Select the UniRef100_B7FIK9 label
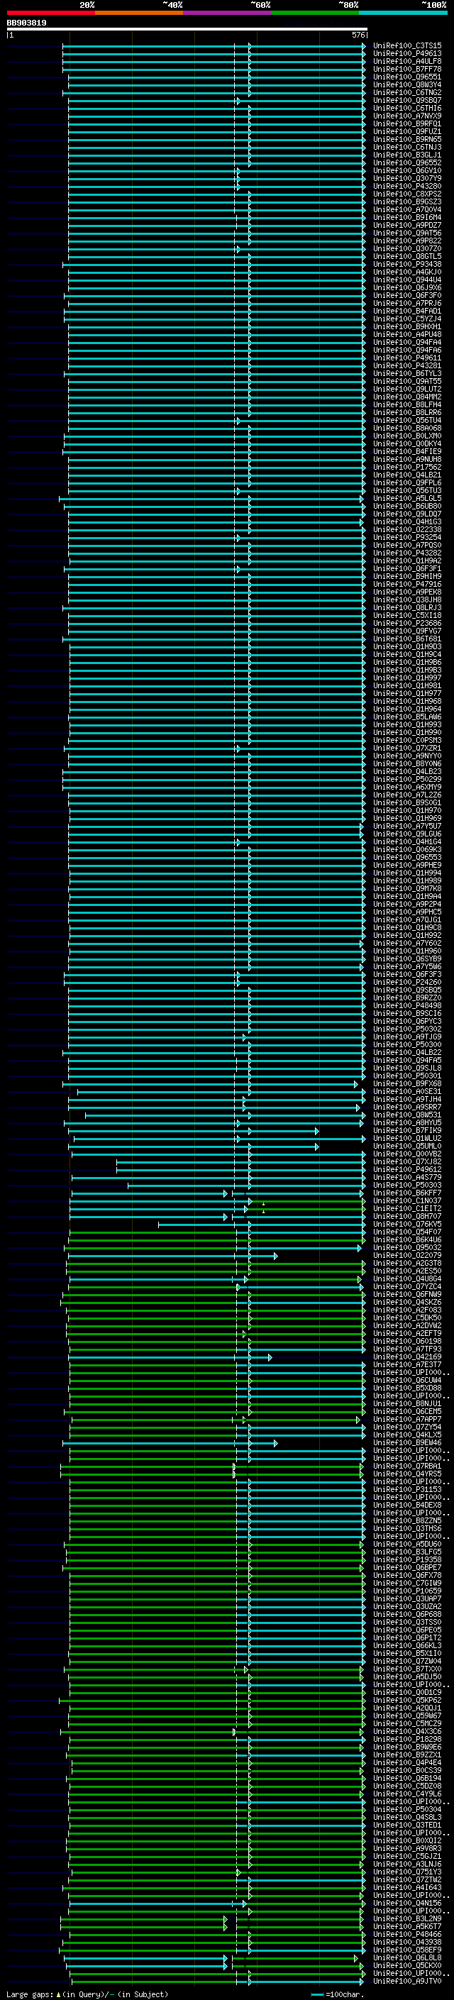454x2000 pixels. tap(407, 1130)
